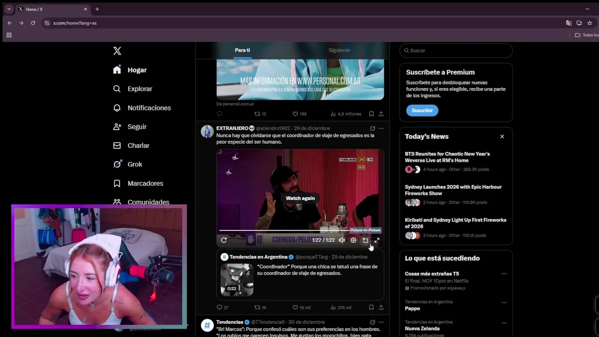Click the address bar URL

(x=75, y=23)
